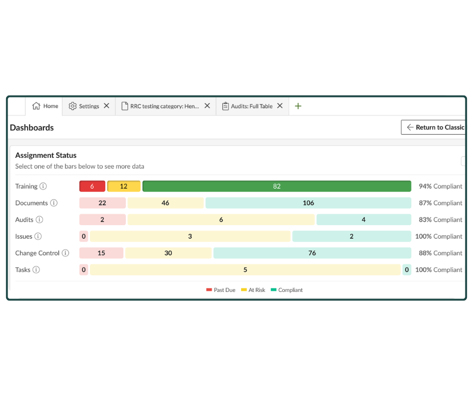Open the Audits info icon tooltip
This screenshot has width=473, height=396.
click(x=39, y=220)
